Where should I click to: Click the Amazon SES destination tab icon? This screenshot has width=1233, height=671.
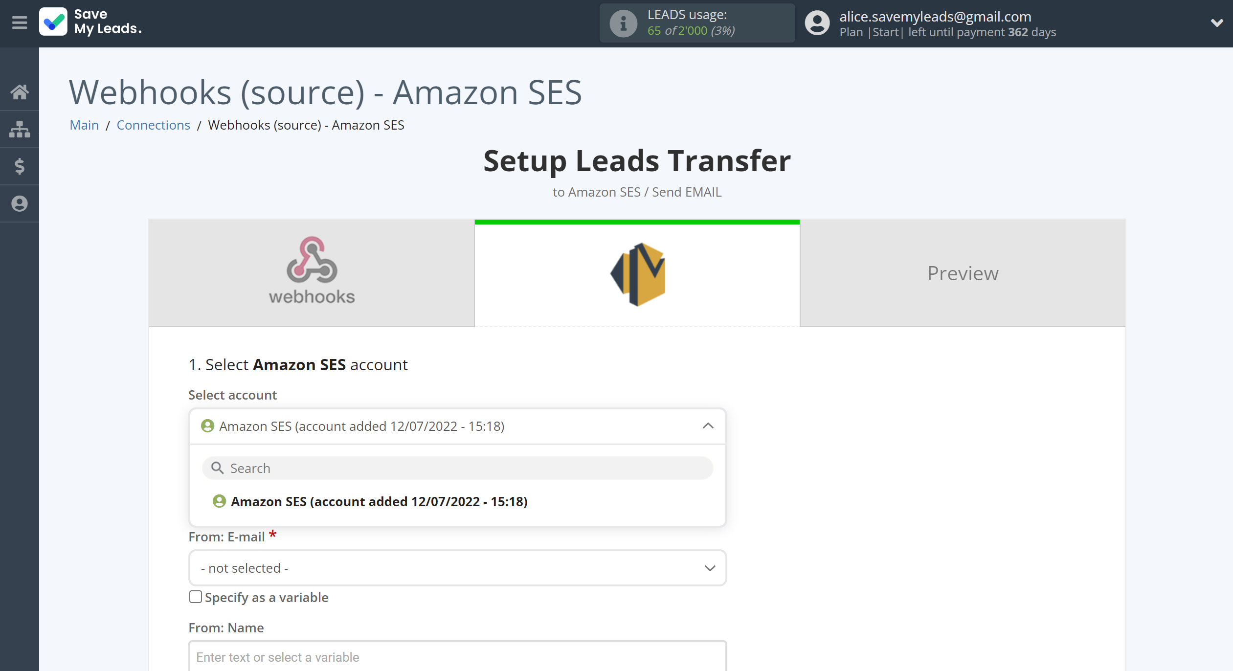(x=637, y=272)
